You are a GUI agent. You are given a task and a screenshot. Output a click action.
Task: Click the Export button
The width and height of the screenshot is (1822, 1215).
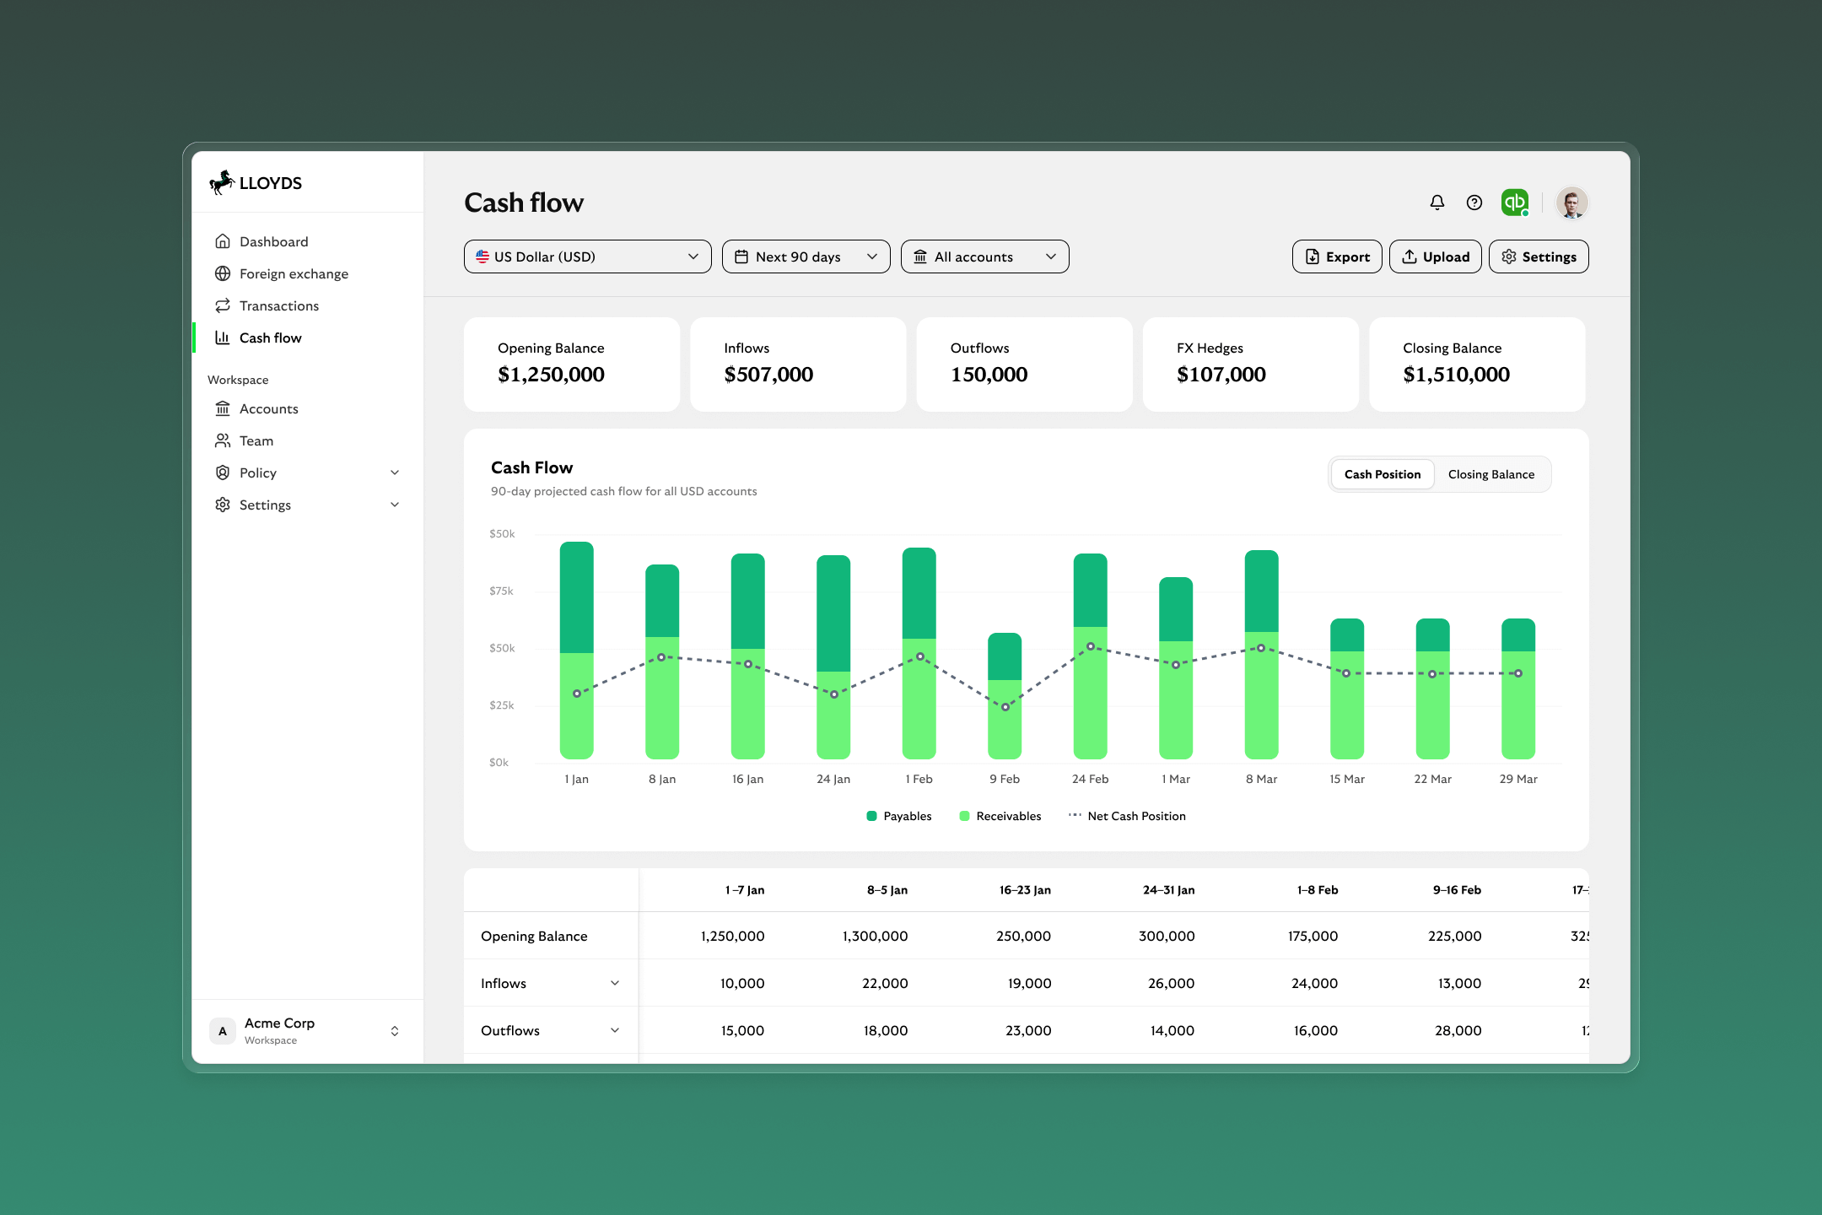point(1337,256)
